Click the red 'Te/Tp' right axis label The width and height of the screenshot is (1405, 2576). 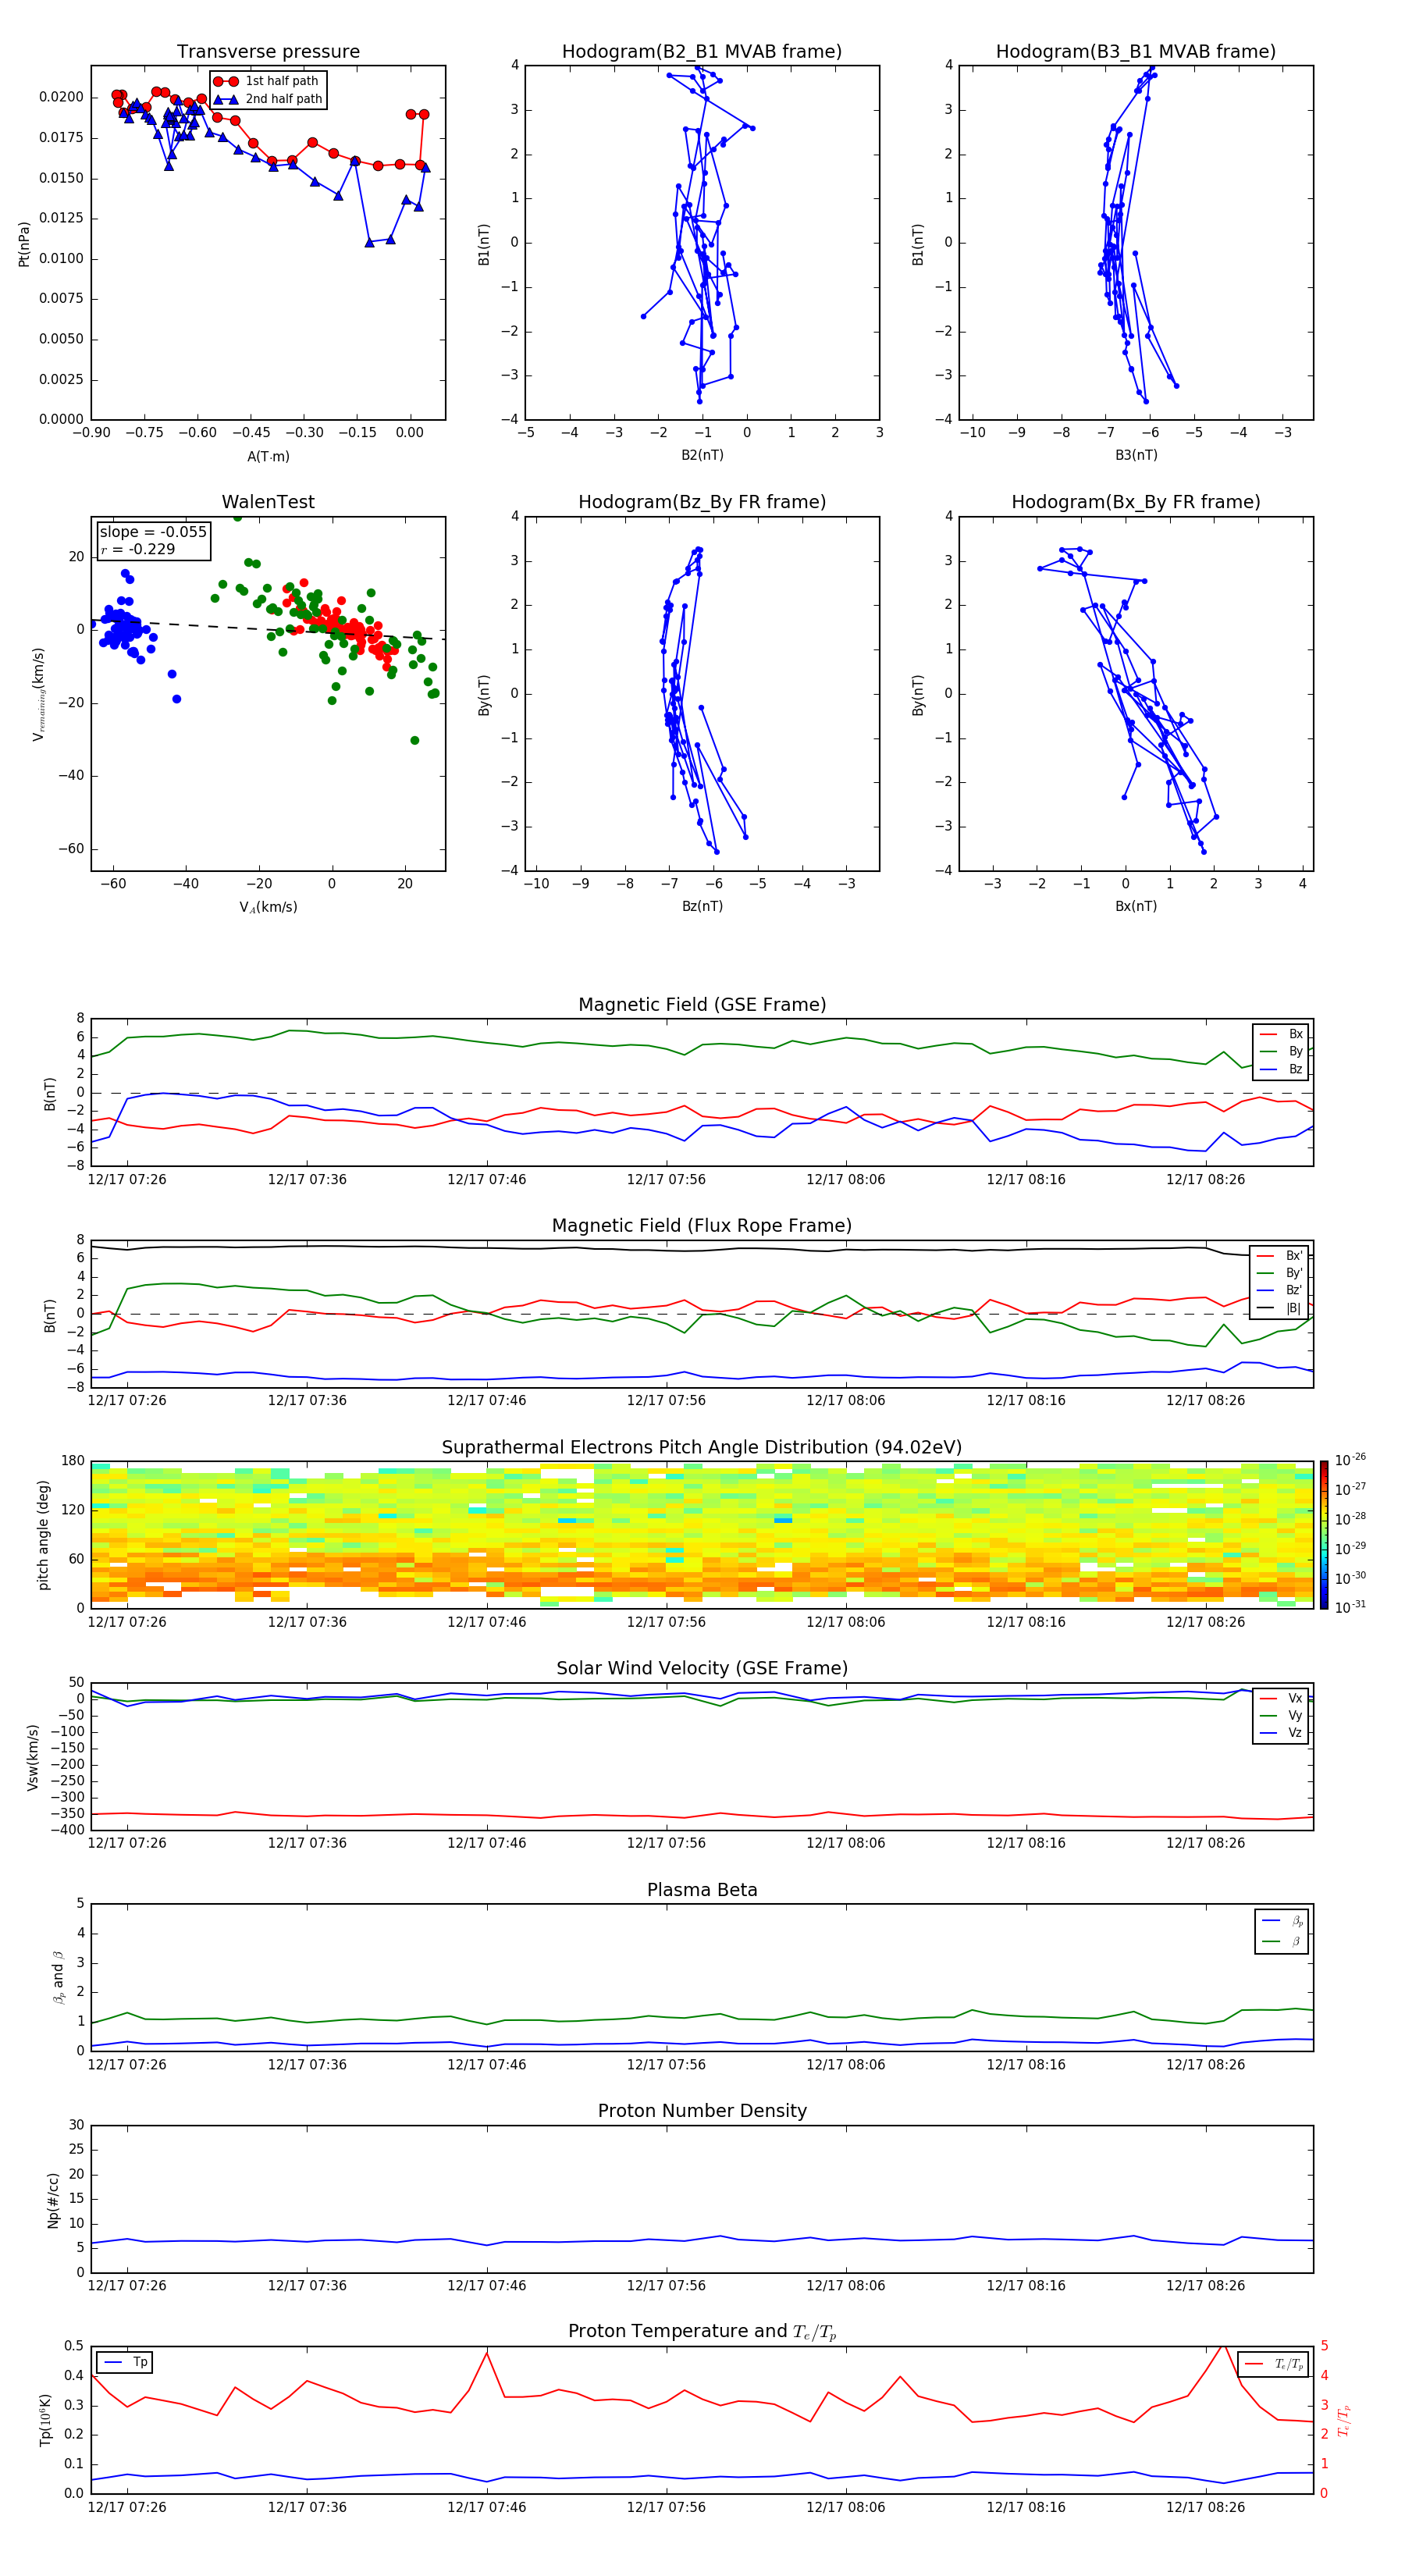(1344, 2420)
